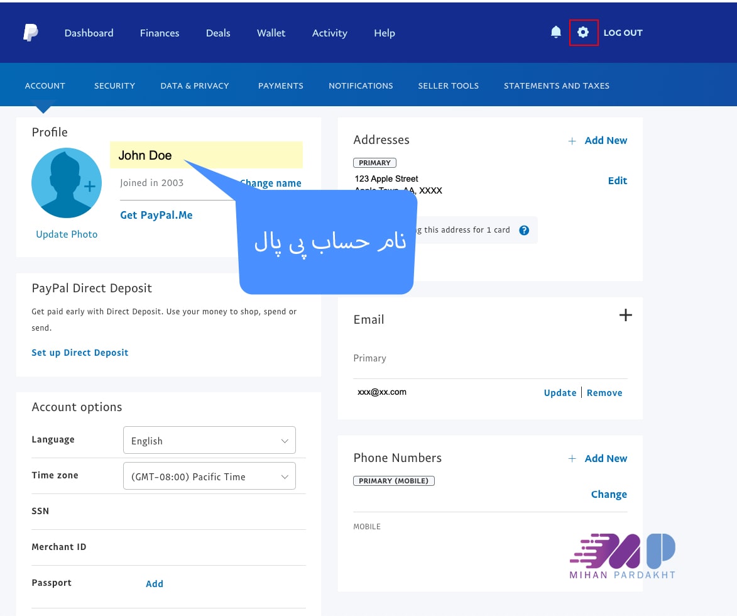The width and height of the screenshot is (737, 616).
Task: Click Add next to Passport
Action: pos(154,583)
